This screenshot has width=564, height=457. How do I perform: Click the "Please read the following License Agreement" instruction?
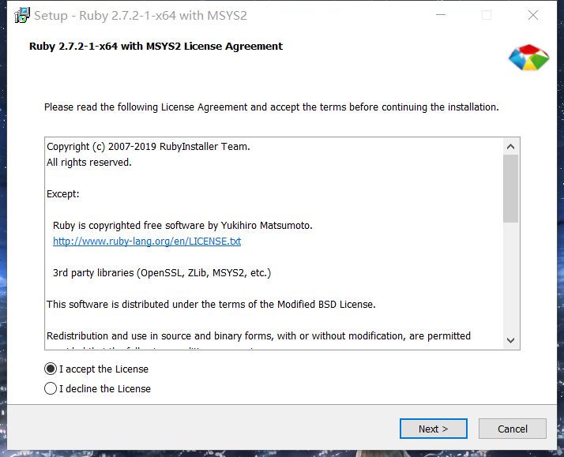(272, 107)
